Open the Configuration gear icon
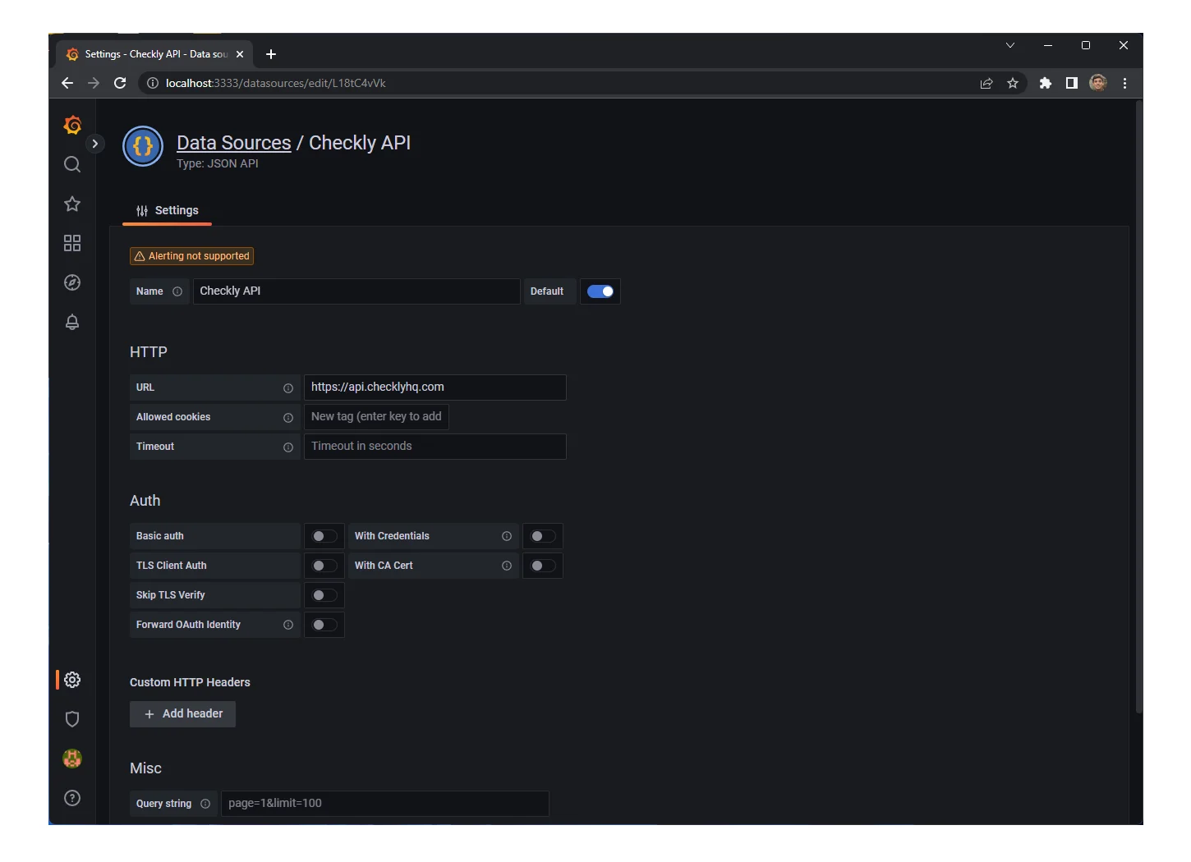The width and height of the screenshot is (1191, 862). [x=72, y=680]
